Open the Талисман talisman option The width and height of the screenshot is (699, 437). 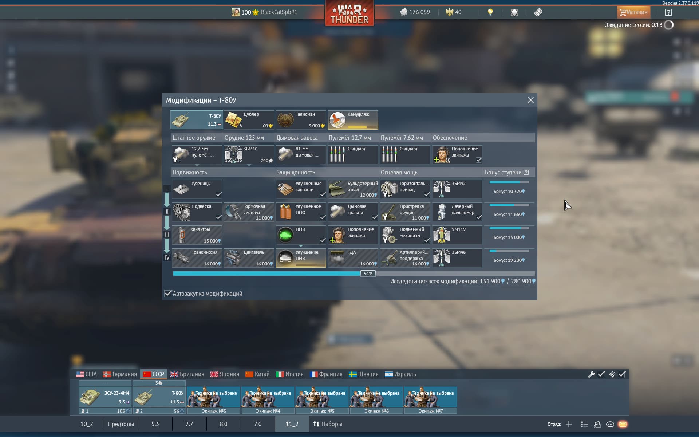(301, 120)
